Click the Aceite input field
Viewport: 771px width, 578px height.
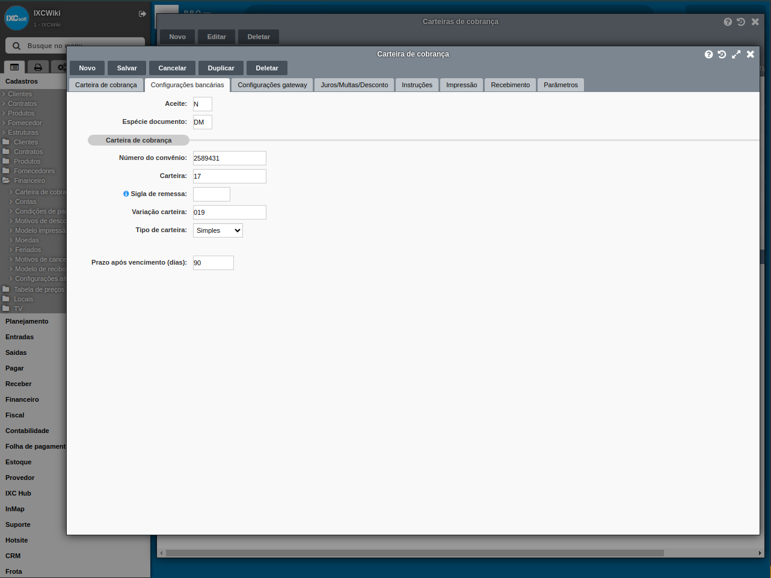pyautogui.click(x=203, y=104)
